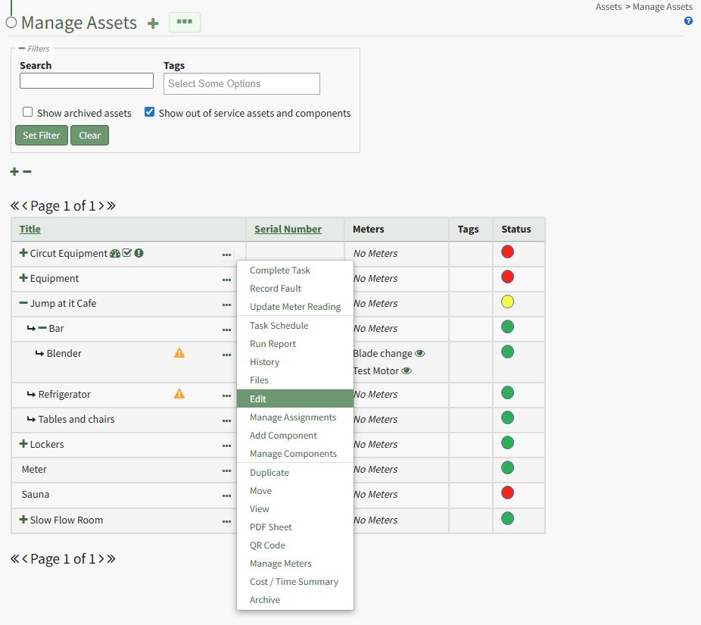Image resolution: width=701 pixels, height=625 pixels.
Task: Click the warning triangle on Blender row
Action: (x=179, y=353)
